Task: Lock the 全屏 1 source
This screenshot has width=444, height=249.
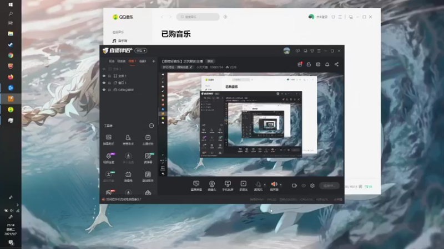Action: pyautogui.click(x=109, y=76)
